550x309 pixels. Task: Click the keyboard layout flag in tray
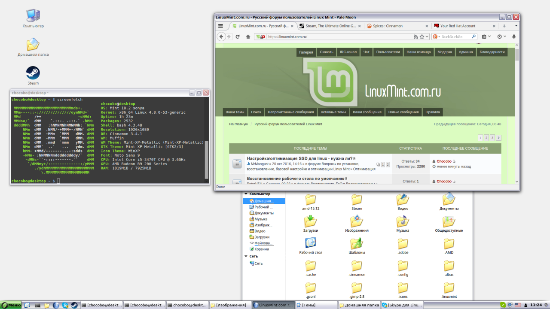[517, 305]
